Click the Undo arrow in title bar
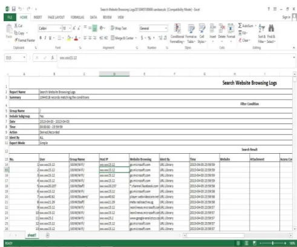Image resolution: width=297 pixels, height=247 pixels. (x=20, y=9)
